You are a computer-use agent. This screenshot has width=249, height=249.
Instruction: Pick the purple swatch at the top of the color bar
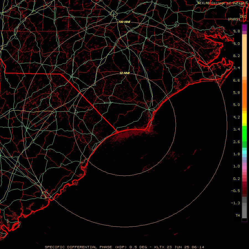(x=244, y=28)
